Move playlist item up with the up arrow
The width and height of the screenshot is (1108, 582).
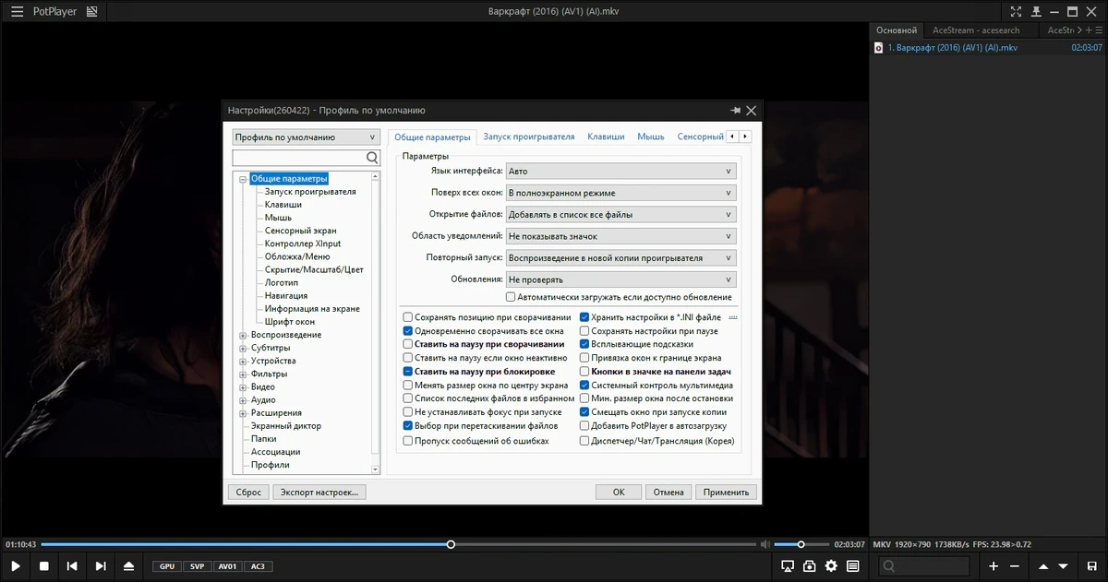point(1043,566)
